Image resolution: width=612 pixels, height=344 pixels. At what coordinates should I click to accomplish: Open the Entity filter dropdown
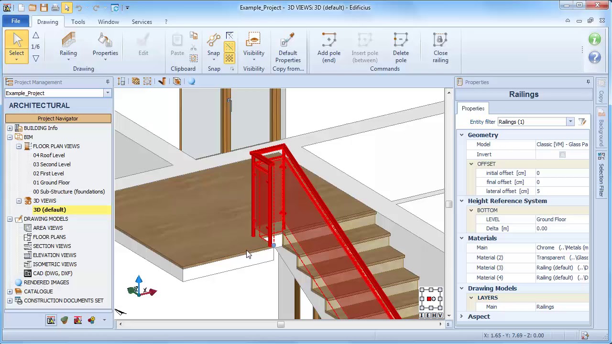coord(570,122)
